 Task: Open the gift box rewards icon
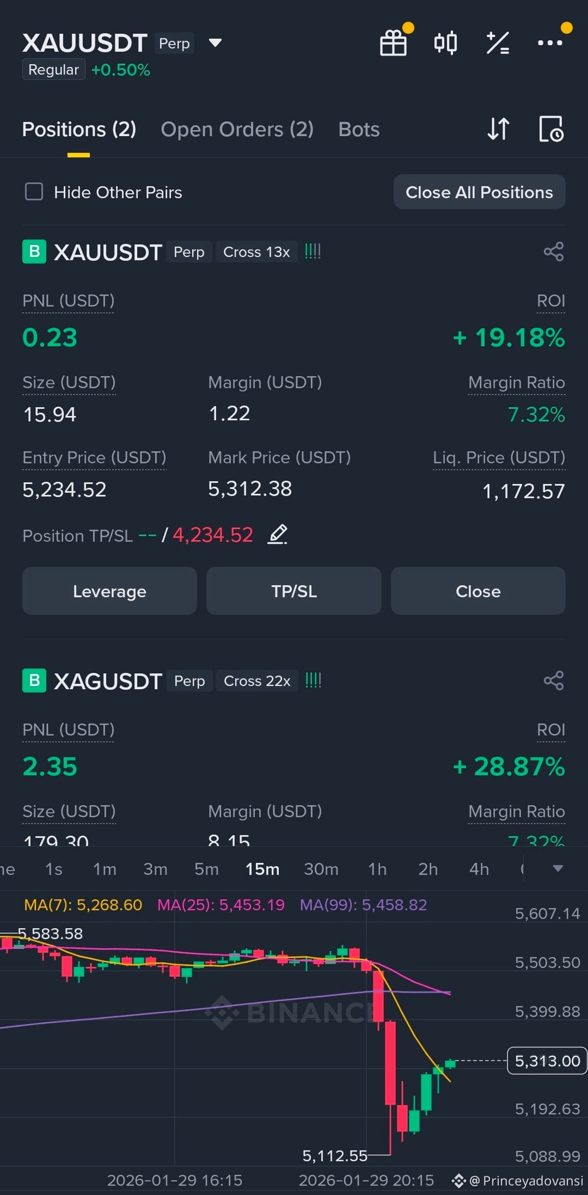[x=393, y=43]
